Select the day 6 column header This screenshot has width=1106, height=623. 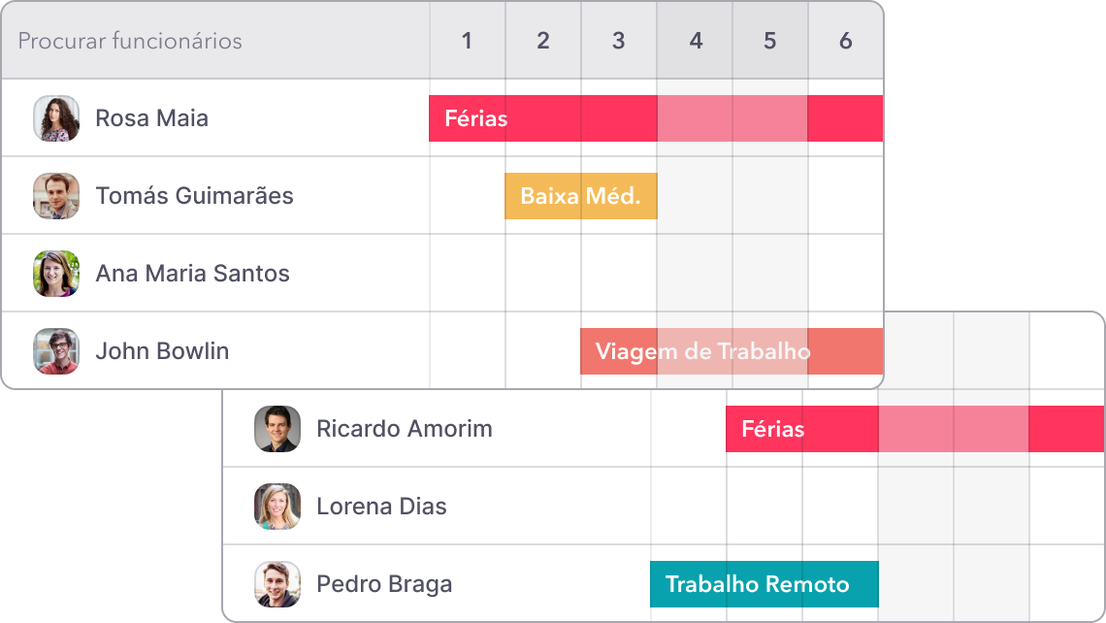[x=846, y=41]
